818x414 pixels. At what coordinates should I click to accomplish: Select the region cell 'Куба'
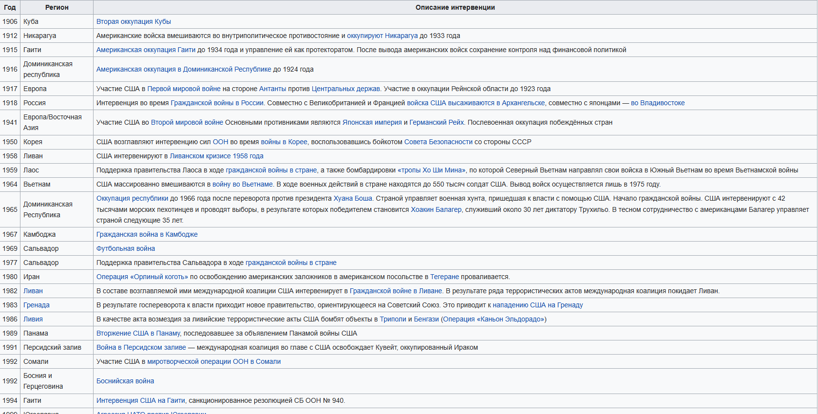[x=57, y=21]
